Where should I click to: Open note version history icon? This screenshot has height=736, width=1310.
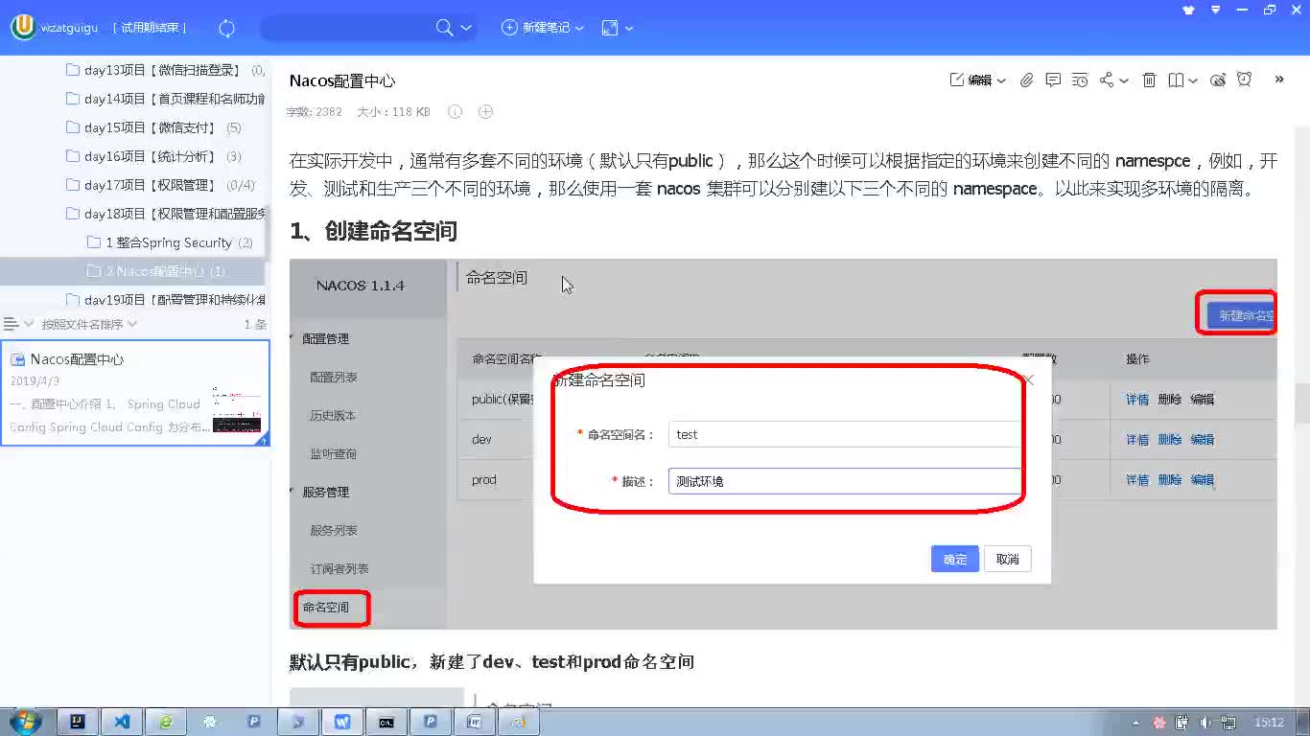tap(1080, 80)
